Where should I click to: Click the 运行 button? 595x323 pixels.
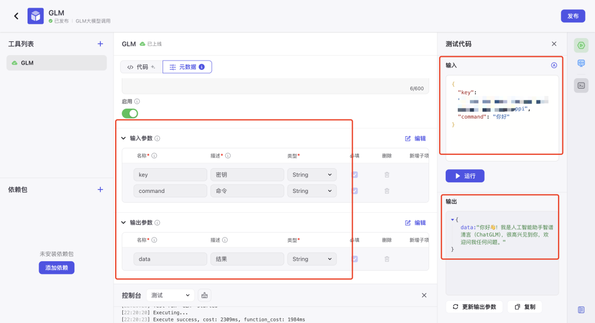pos(465,176)
